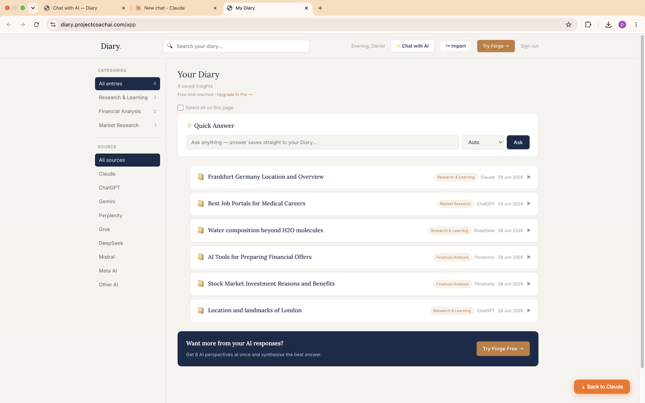Viewport: 645px width, 403px height.
Task: Filter source by Perplexity in sidebar
Action: [127, 215]
